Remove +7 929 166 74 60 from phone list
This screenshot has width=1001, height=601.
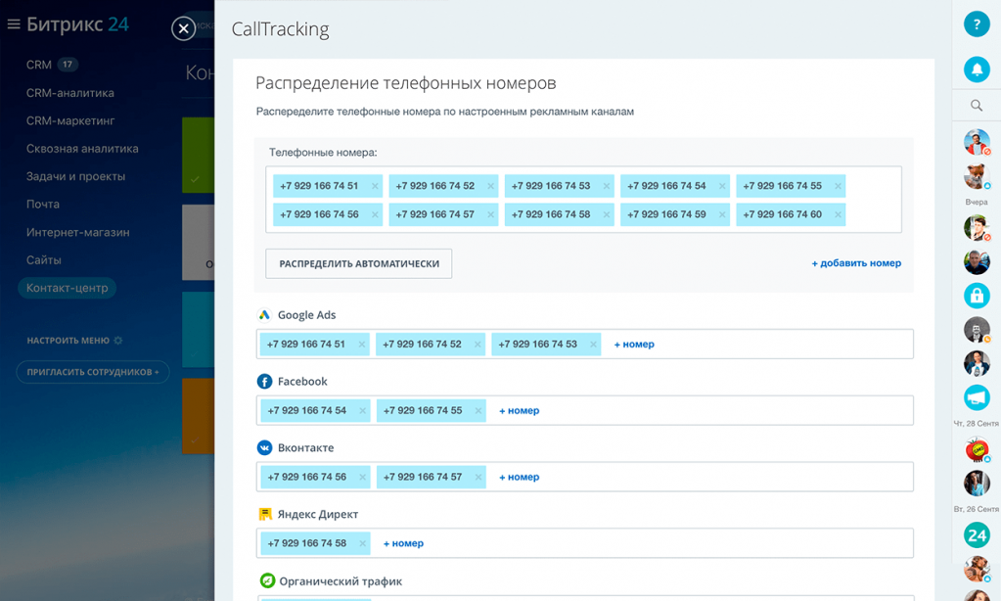pyautogui.click(x=838, y=214)
